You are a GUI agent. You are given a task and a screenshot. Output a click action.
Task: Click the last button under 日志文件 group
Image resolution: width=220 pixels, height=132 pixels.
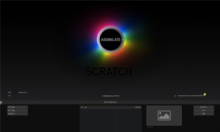tap(204, 114)
